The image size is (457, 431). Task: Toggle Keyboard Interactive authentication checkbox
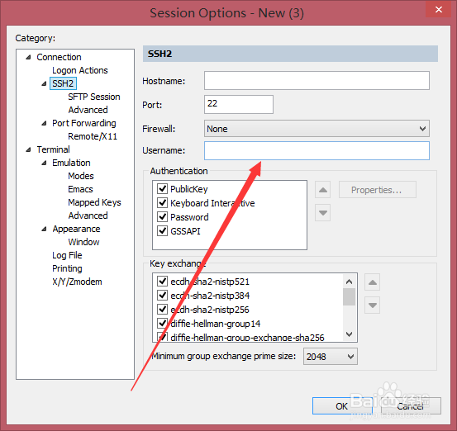tap(162, 202)
